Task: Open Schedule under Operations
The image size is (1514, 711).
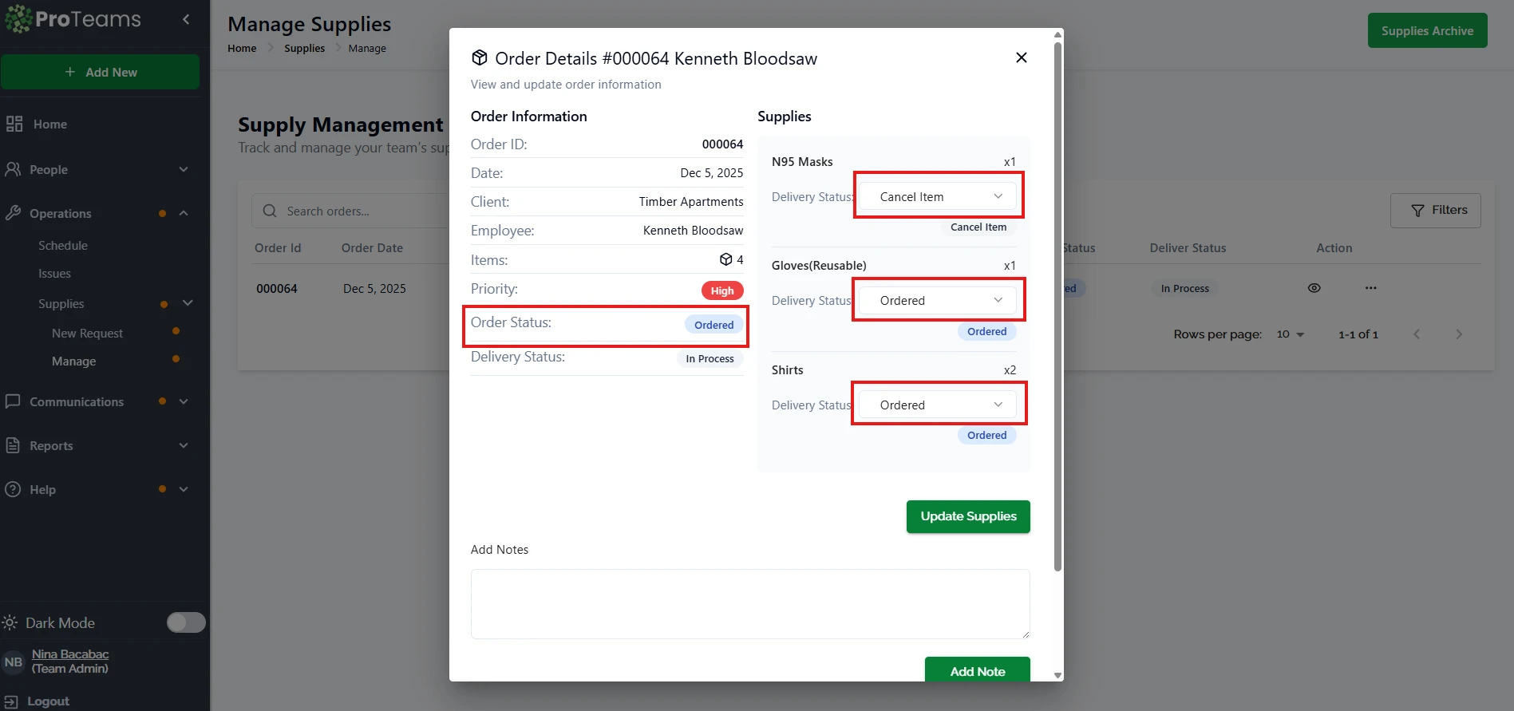Action: [x=63, y=246]
